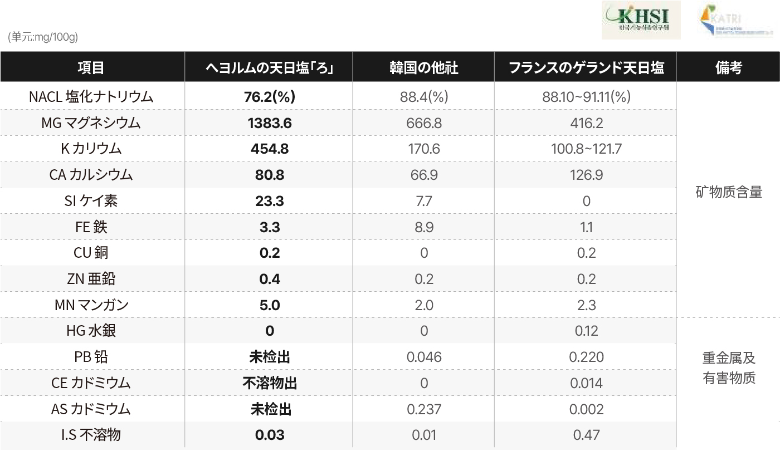Select the HG 水銀 row label
The image size is (780, 451).
coord(91,331)
